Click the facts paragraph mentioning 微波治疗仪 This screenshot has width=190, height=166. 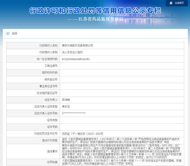point(122,151)
